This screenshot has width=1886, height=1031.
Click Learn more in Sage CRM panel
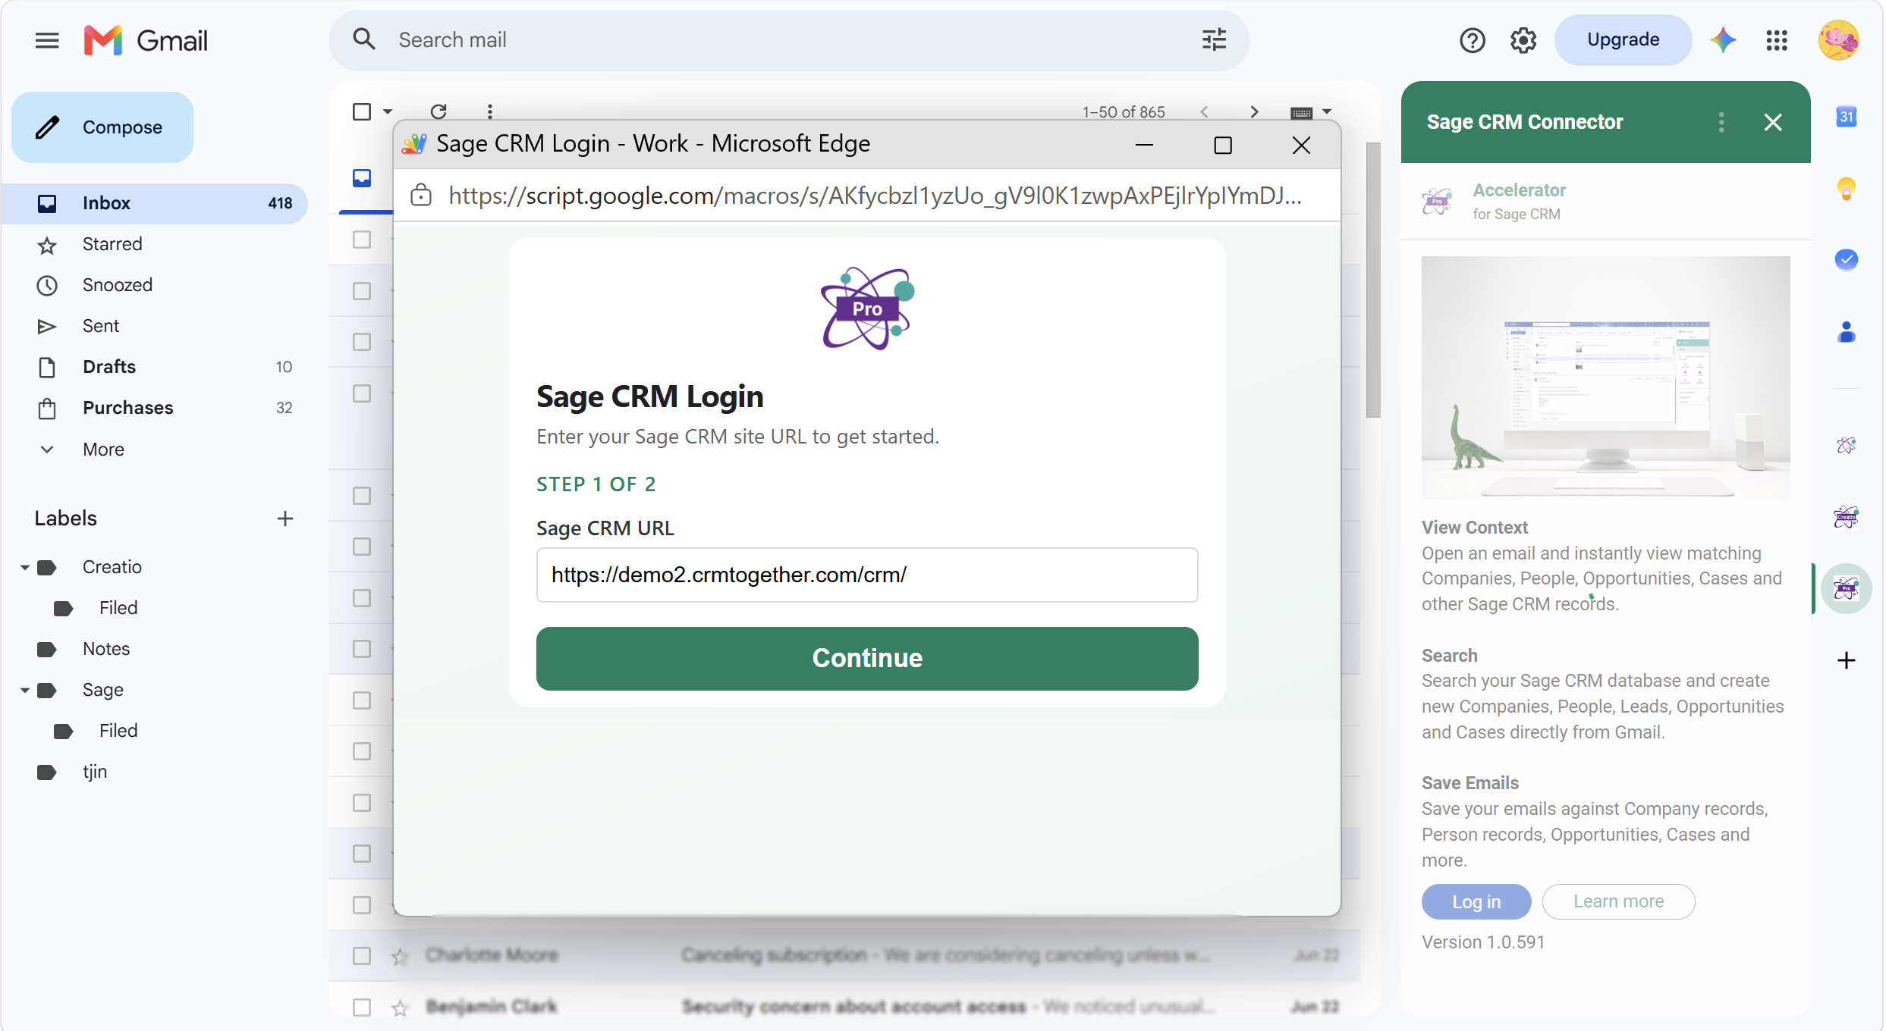[1618, 901]
